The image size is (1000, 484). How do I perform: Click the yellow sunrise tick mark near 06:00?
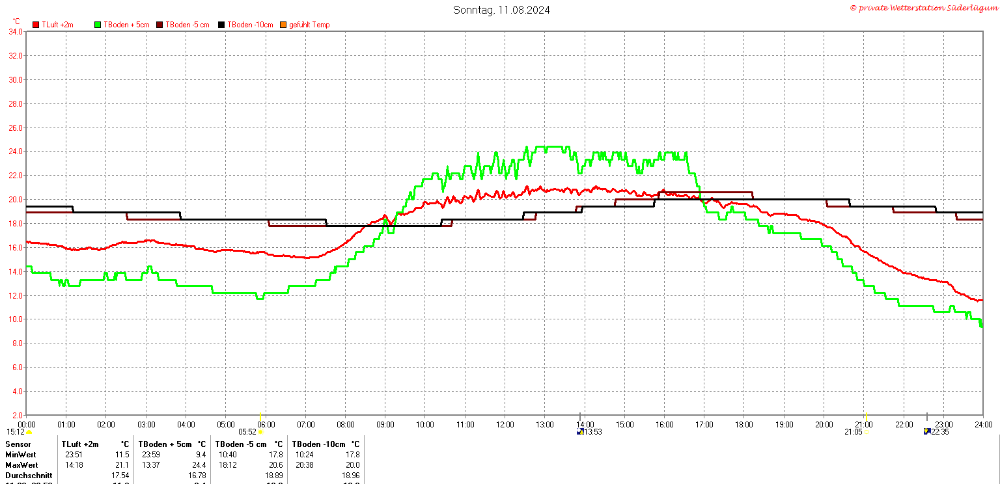[x=260, y=416]
